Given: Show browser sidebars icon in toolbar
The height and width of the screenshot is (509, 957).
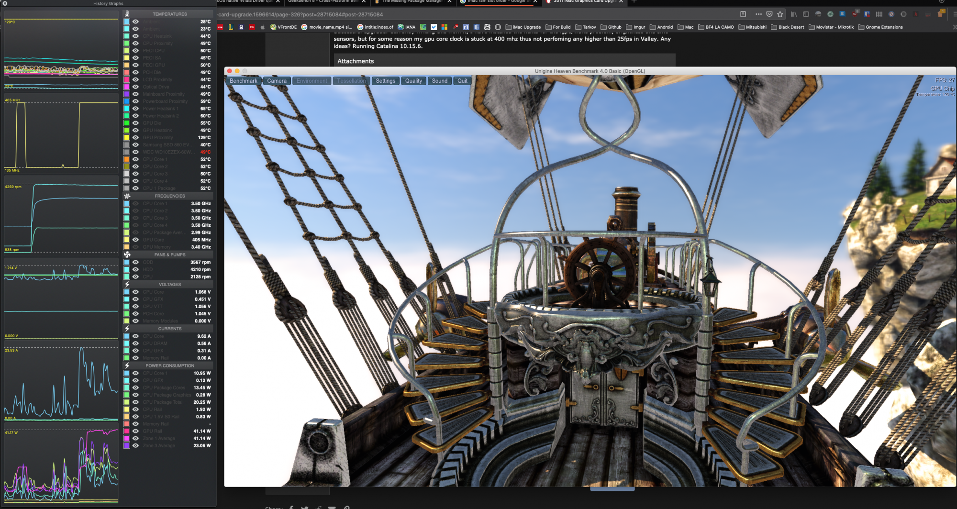Looking at the screenshot, I should (x=806, y=14).
